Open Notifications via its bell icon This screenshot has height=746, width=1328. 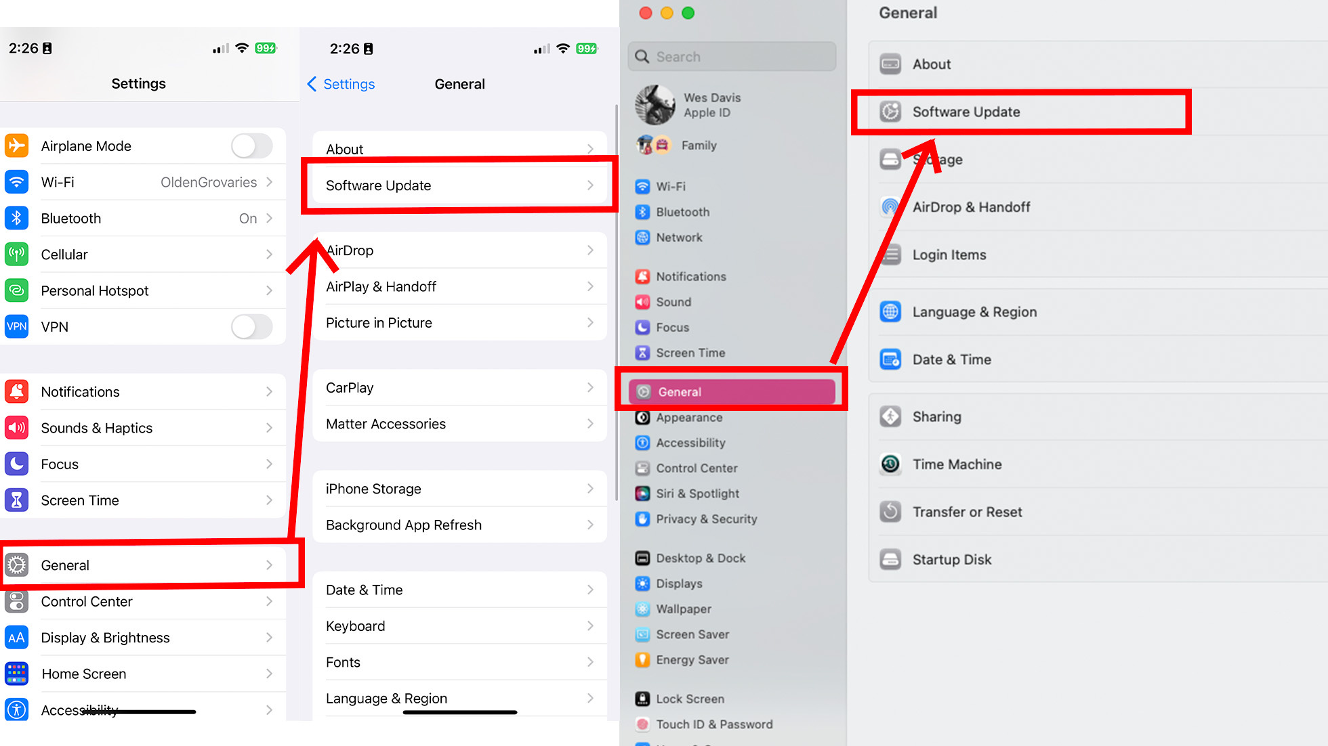[642, 276]
